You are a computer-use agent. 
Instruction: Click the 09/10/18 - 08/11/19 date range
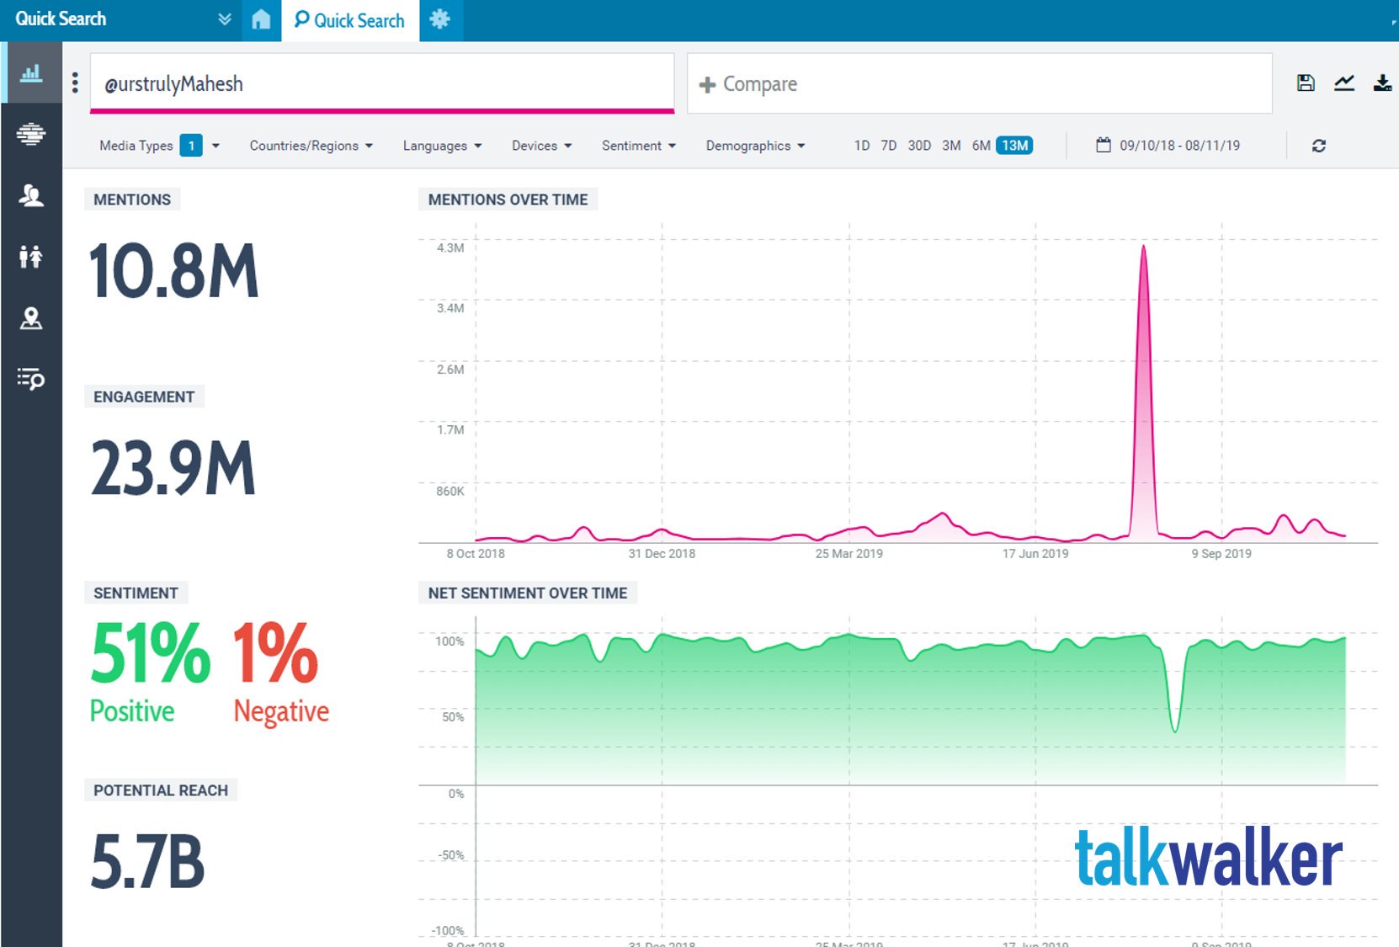(1179, 146)
